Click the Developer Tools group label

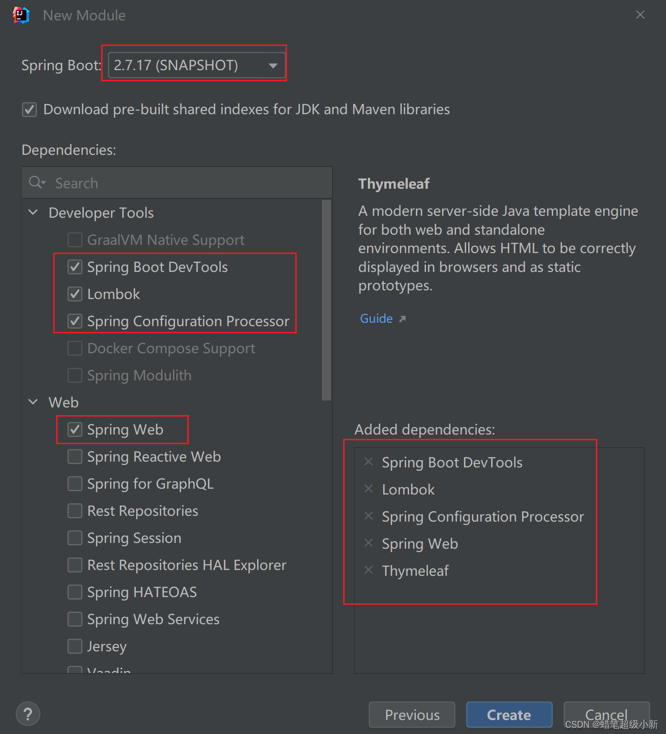[x=101, y=212]
